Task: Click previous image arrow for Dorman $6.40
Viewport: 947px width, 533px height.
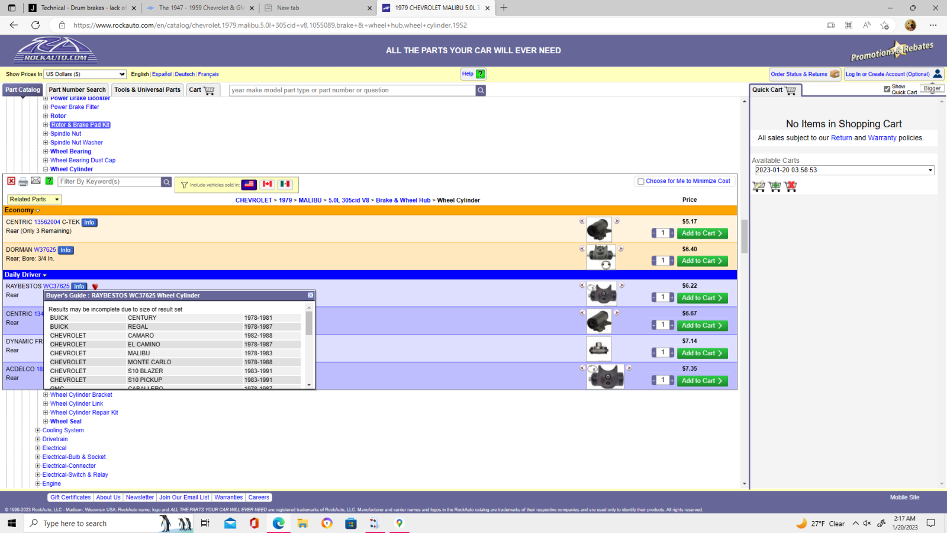Action: point(582,249)
